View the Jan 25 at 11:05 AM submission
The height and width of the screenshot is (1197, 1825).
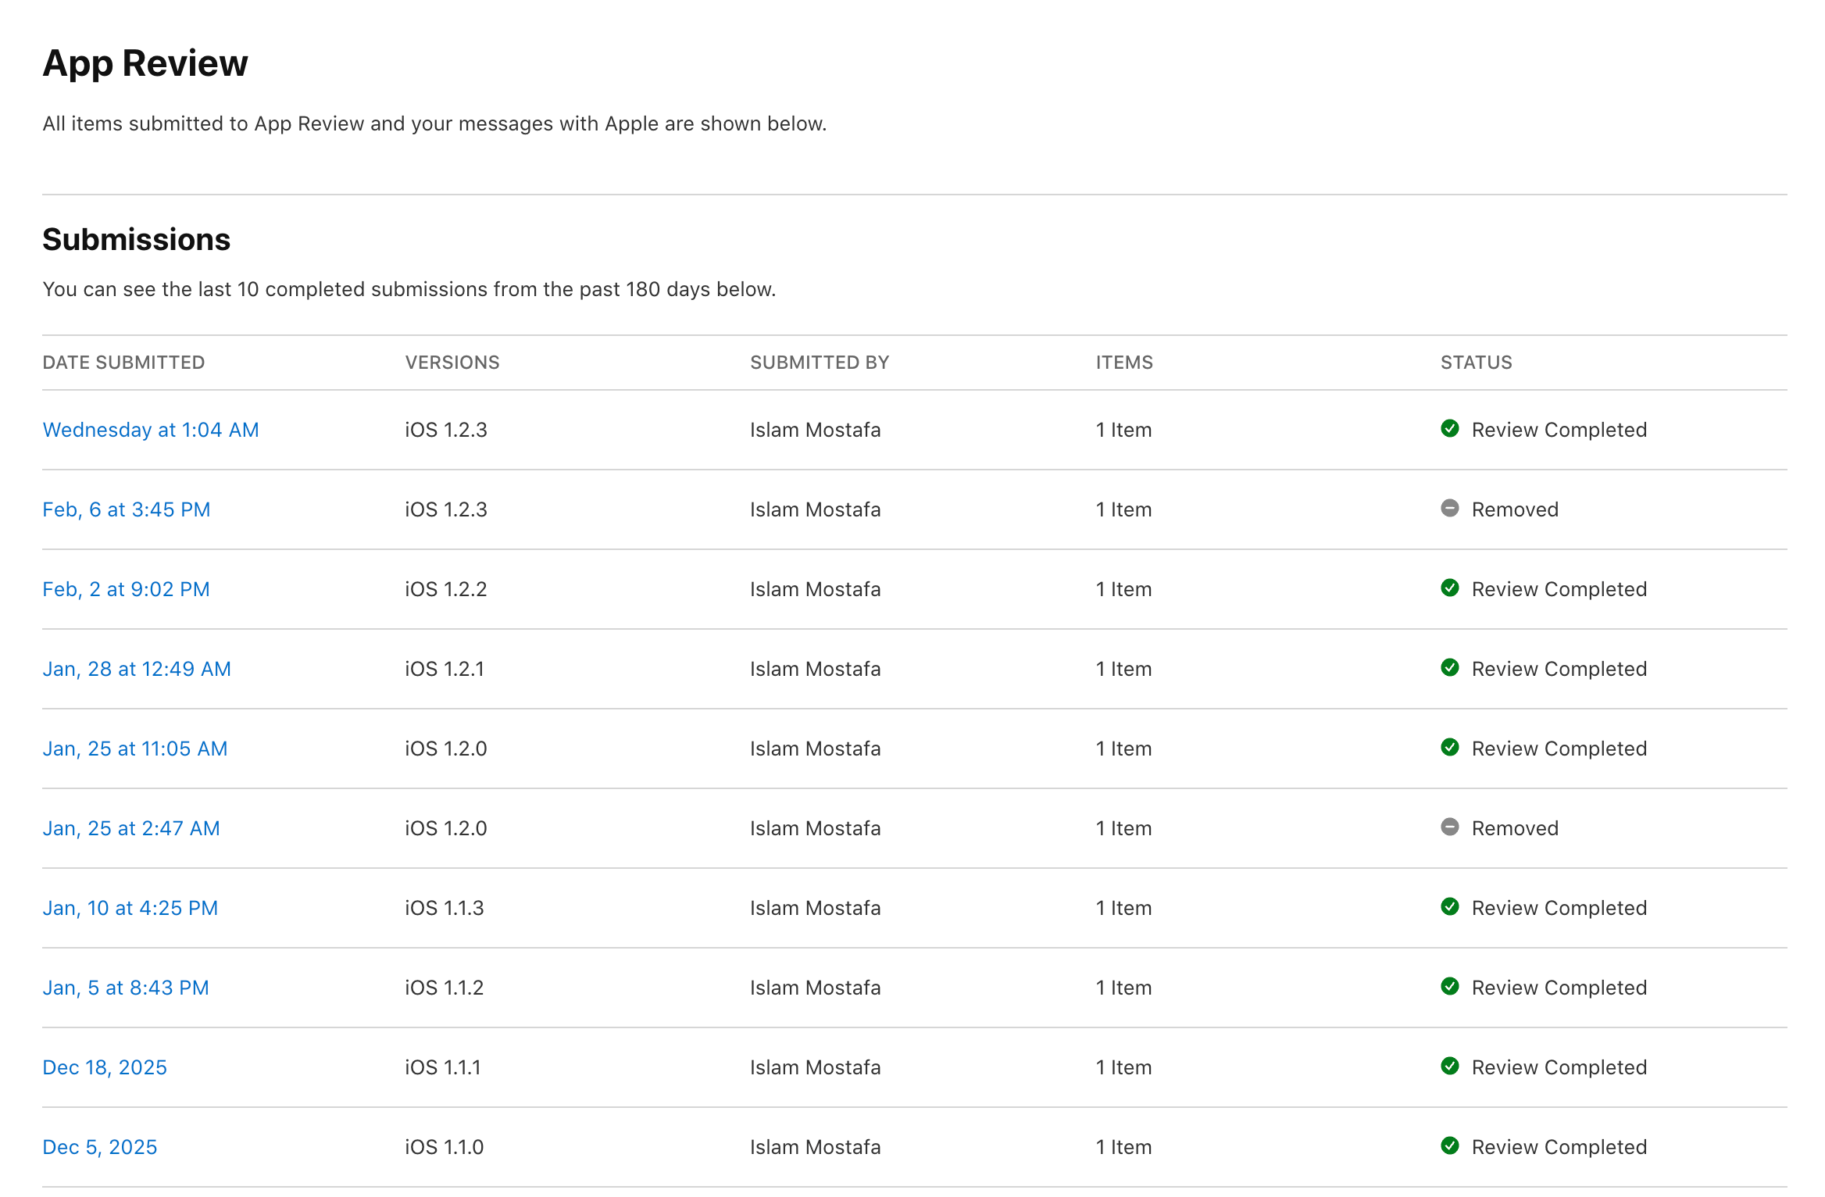(134, 749)
